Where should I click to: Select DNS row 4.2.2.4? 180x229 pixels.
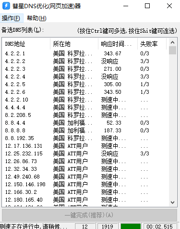(x=85, y=76)
